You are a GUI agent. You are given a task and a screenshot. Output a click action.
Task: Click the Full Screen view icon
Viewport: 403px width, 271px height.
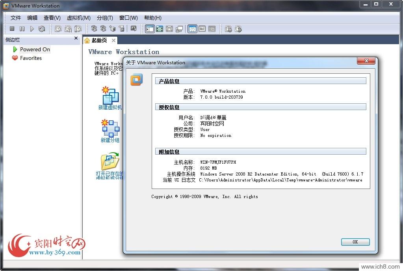click(160, 29)
